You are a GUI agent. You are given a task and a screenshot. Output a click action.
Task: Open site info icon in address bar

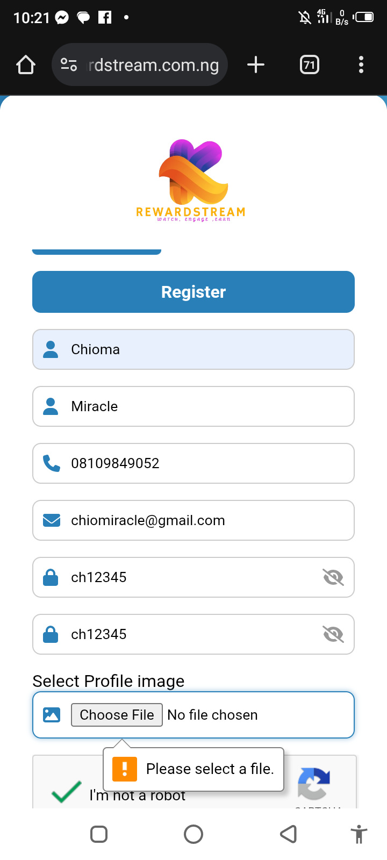click(69, 65)
